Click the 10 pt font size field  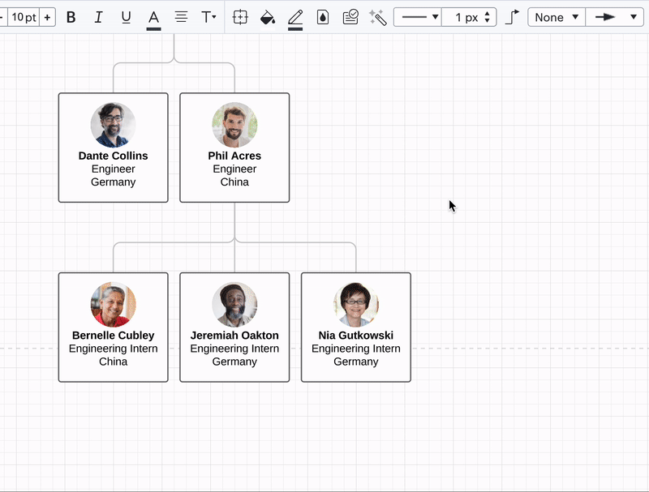[x=24, y=17]
